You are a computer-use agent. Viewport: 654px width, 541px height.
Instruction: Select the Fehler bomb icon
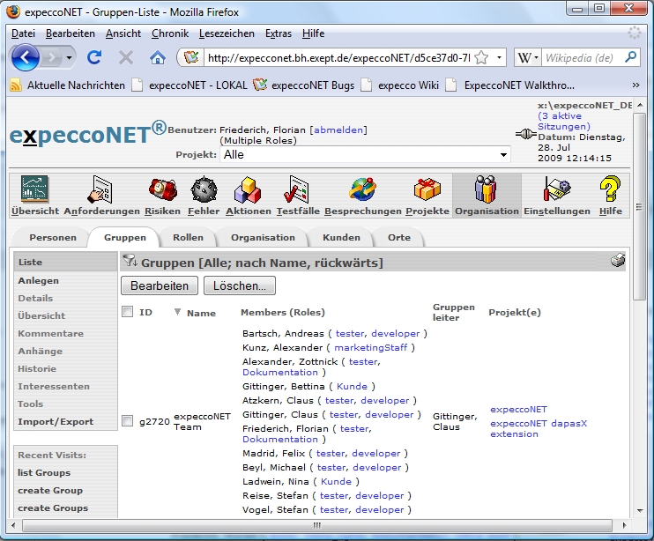coord(204,189)
